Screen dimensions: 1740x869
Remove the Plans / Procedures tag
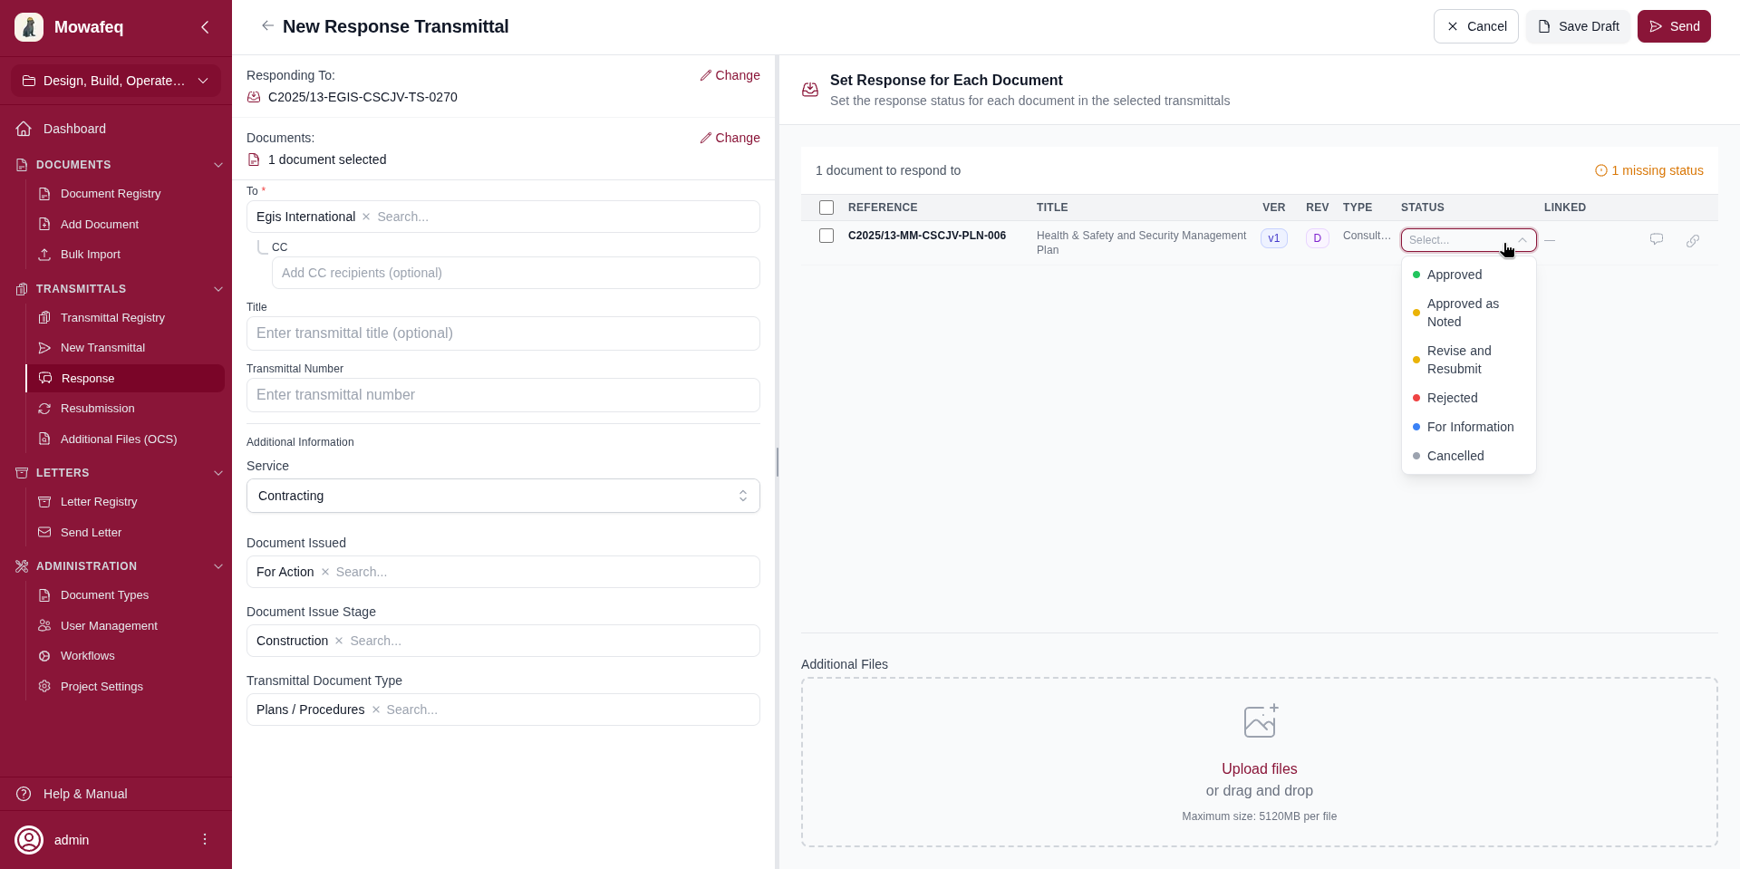point(376,710)
